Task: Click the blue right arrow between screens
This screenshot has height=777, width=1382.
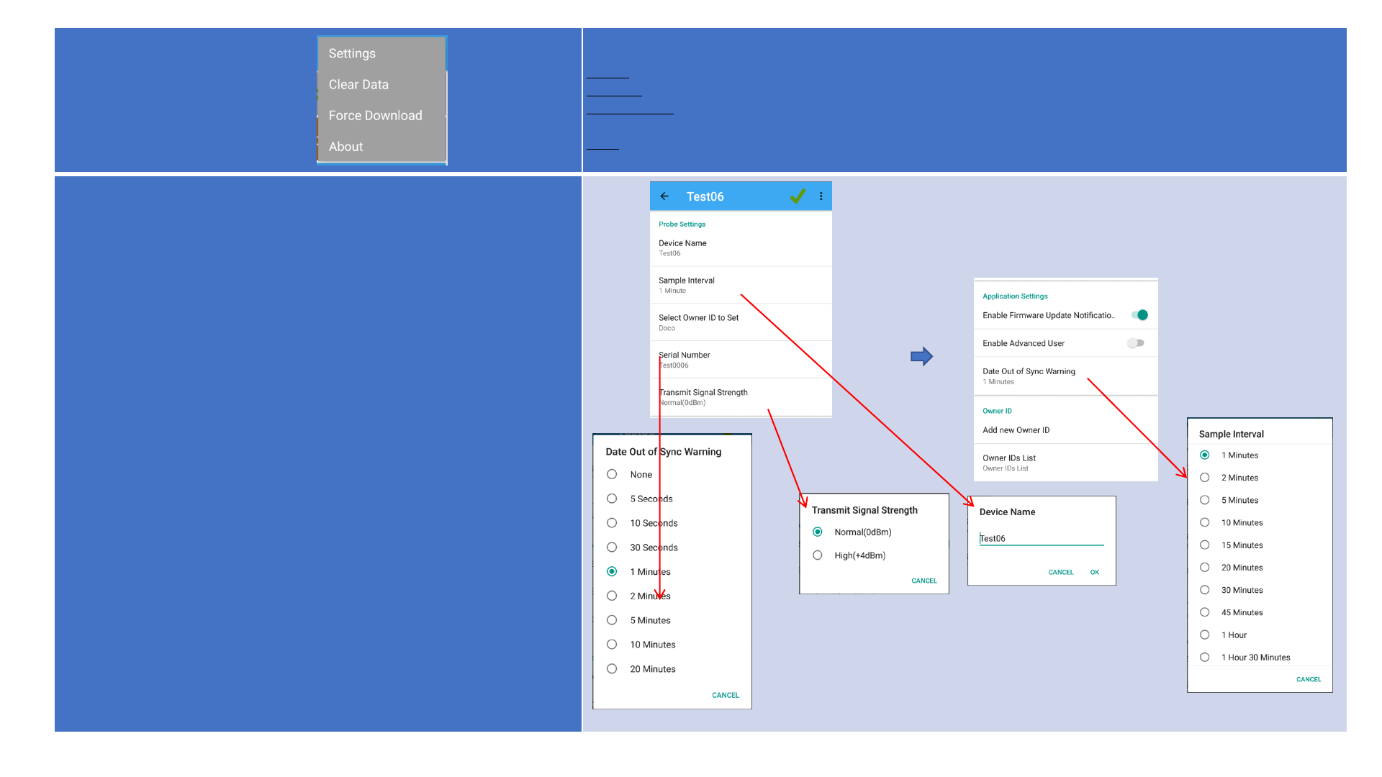Action: (x=921, y=356)
